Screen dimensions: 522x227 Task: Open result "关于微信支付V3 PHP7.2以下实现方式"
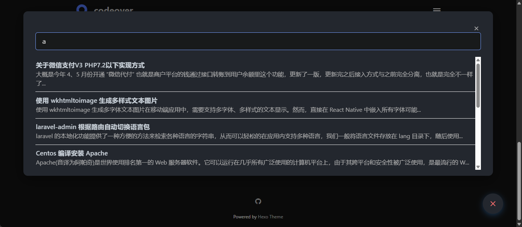point(90,66)
